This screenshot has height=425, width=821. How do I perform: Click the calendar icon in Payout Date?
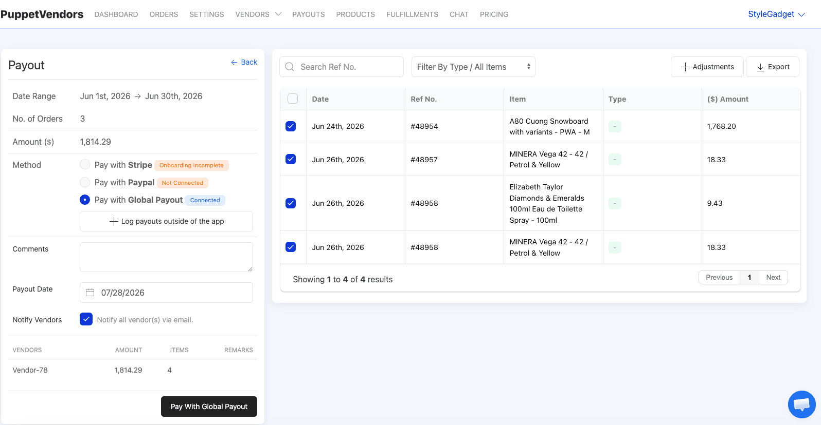point(90,293)
